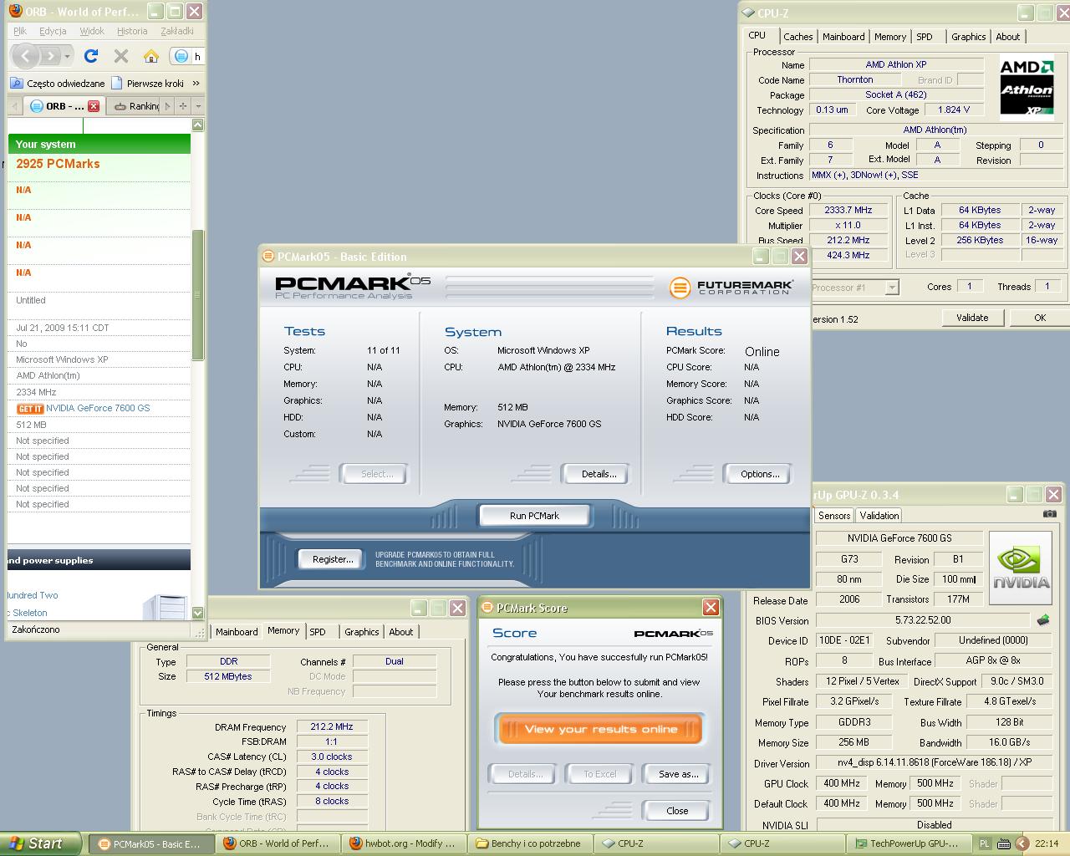Reload the page in Firefox
This screenshot has height=856, width=1070.
91,56
